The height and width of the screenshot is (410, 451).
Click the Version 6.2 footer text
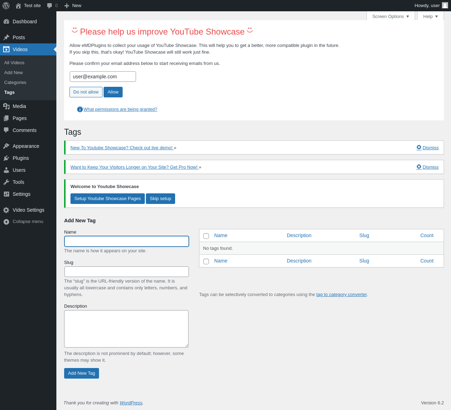pyautogui.click(x=432, y=403)
